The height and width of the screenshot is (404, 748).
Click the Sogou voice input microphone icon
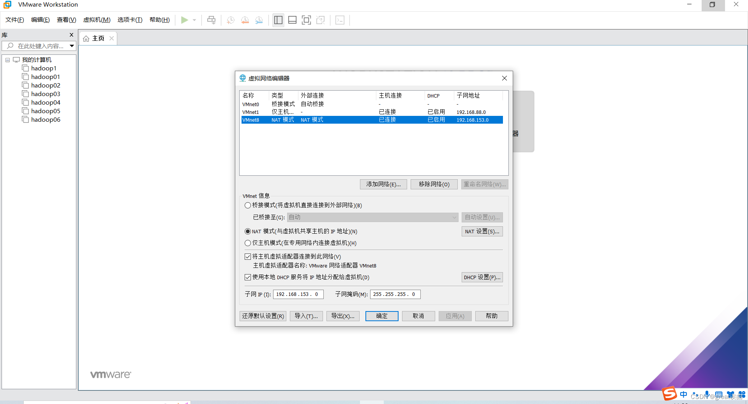707,394
